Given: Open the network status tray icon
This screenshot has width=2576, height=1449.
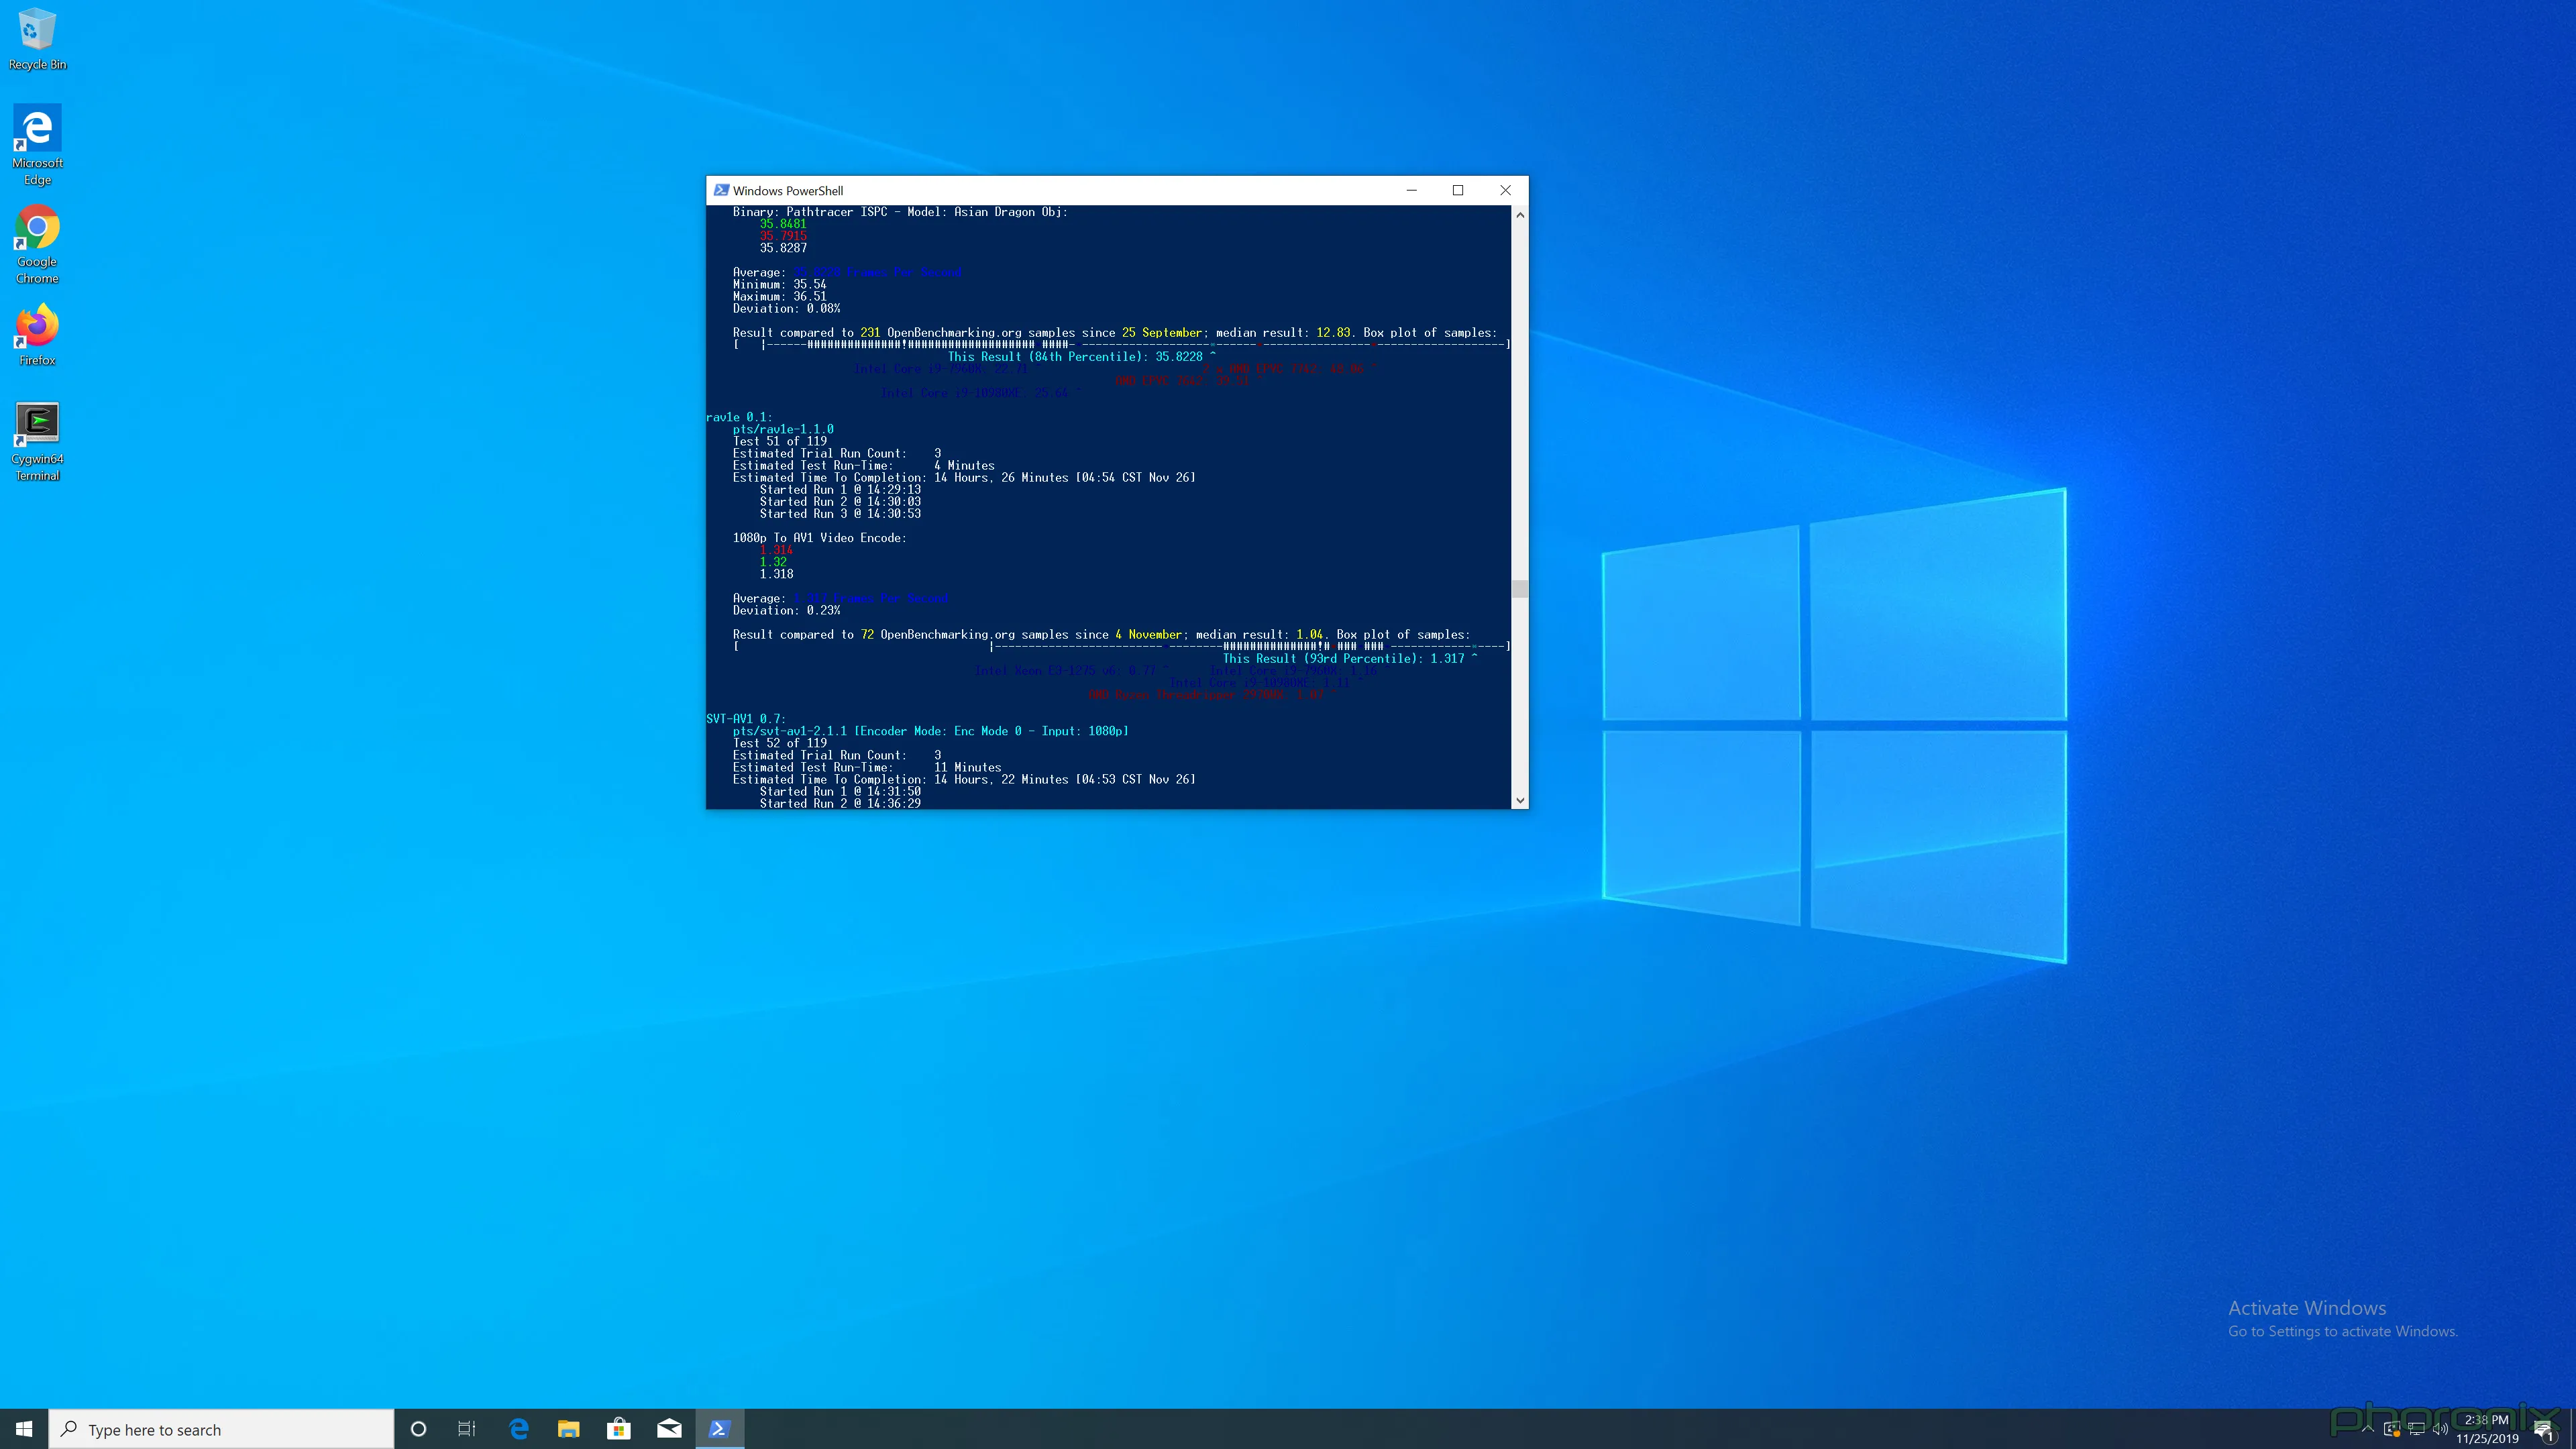Looking at the screenshot, I should 2416,1429.
